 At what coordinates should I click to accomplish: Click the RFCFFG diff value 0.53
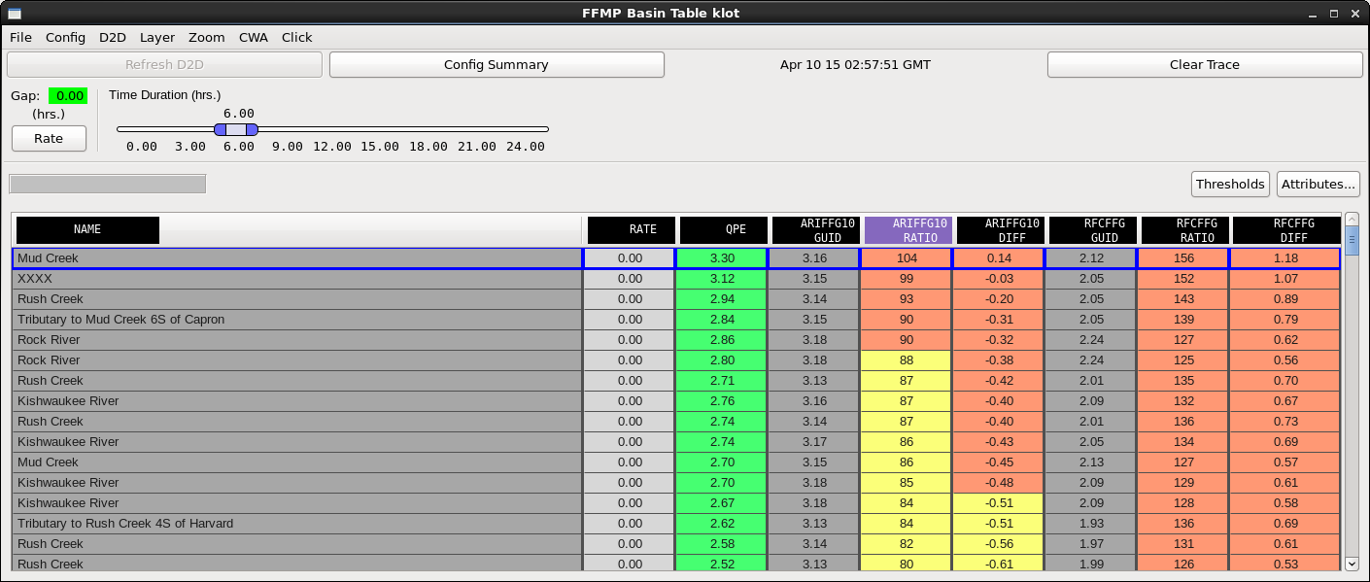(1285, 565)
